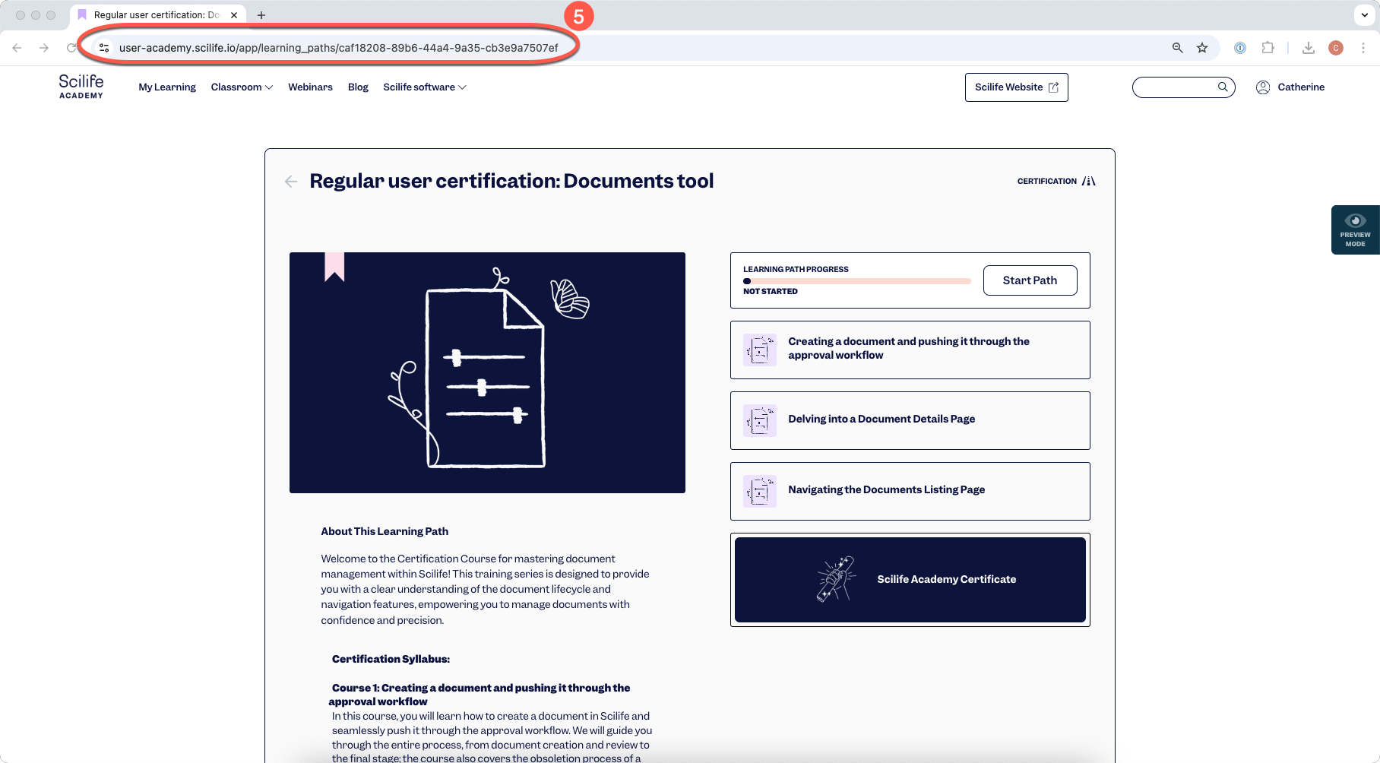Screen dimensions: 1380x763
Task: Open My Learning menu item
Action: click(167, 87)
